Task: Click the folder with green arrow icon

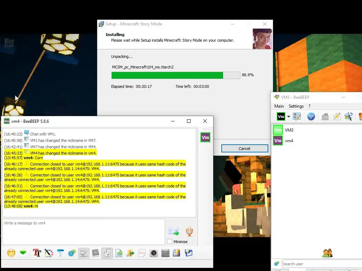Action: (x=130, y=253)
